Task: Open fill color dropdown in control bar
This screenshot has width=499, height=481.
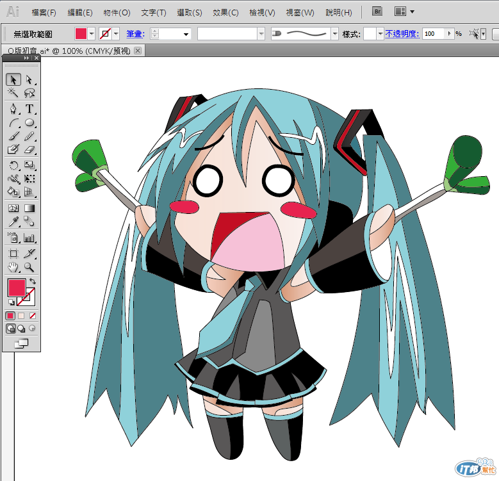Action: pyautogui.click(x=92, y=34)
